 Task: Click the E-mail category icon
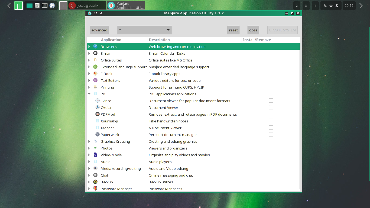95,53
